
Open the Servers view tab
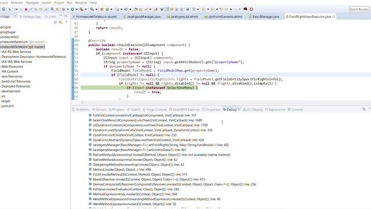[x=99, y=110]
